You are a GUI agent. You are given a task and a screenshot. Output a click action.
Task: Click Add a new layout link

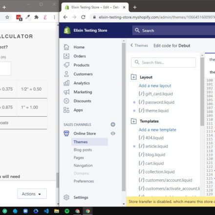tap(155, 86)
